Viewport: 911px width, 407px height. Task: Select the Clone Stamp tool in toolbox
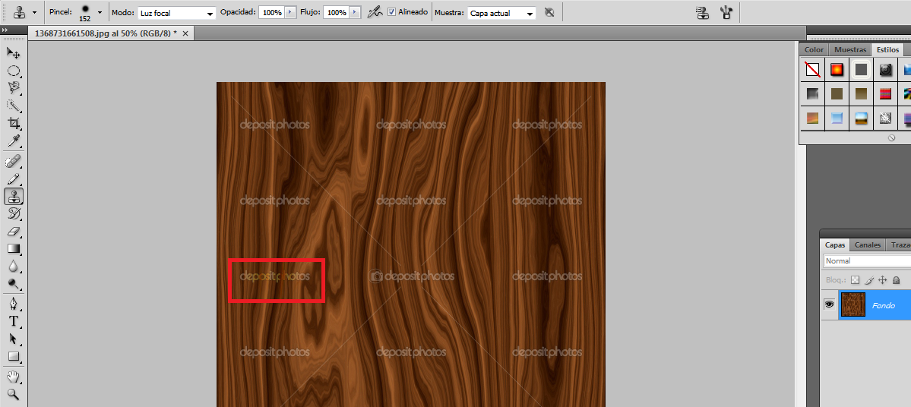tap(14, 197)
